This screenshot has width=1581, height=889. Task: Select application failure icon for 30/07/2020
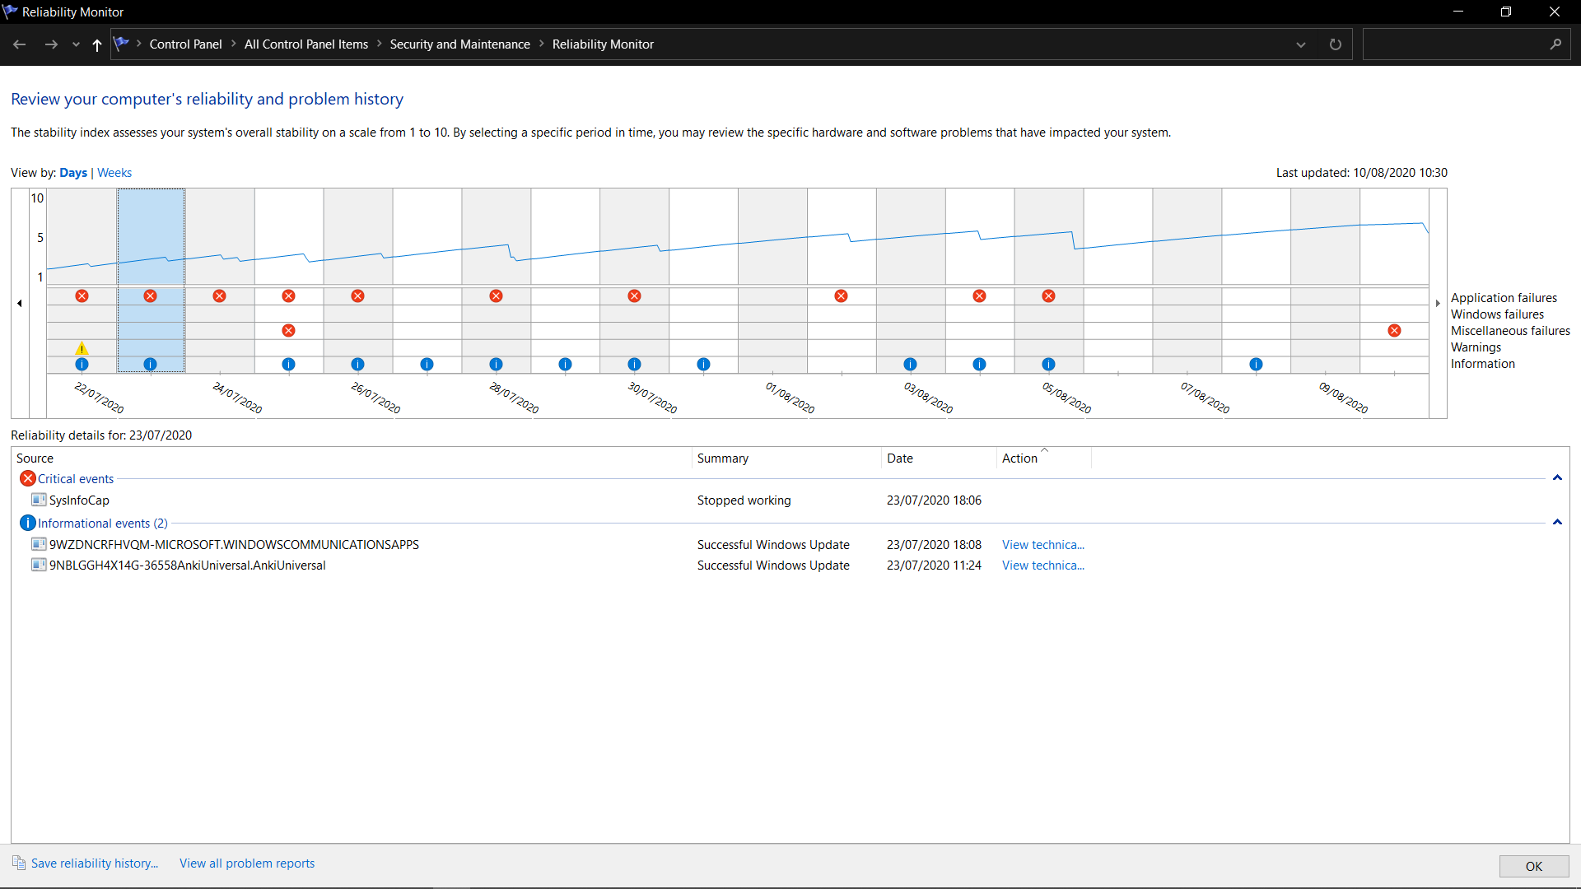pos(634,296)
